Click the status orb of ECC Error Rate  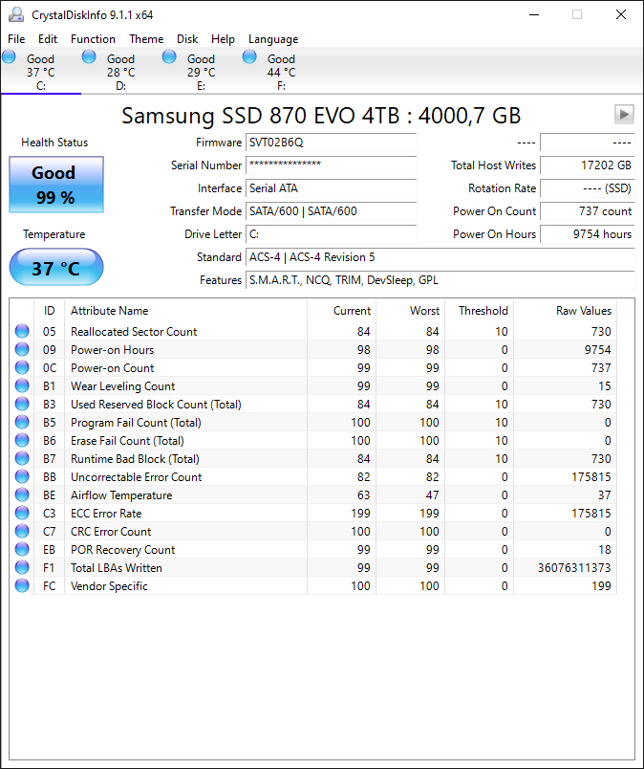point(22,513)
